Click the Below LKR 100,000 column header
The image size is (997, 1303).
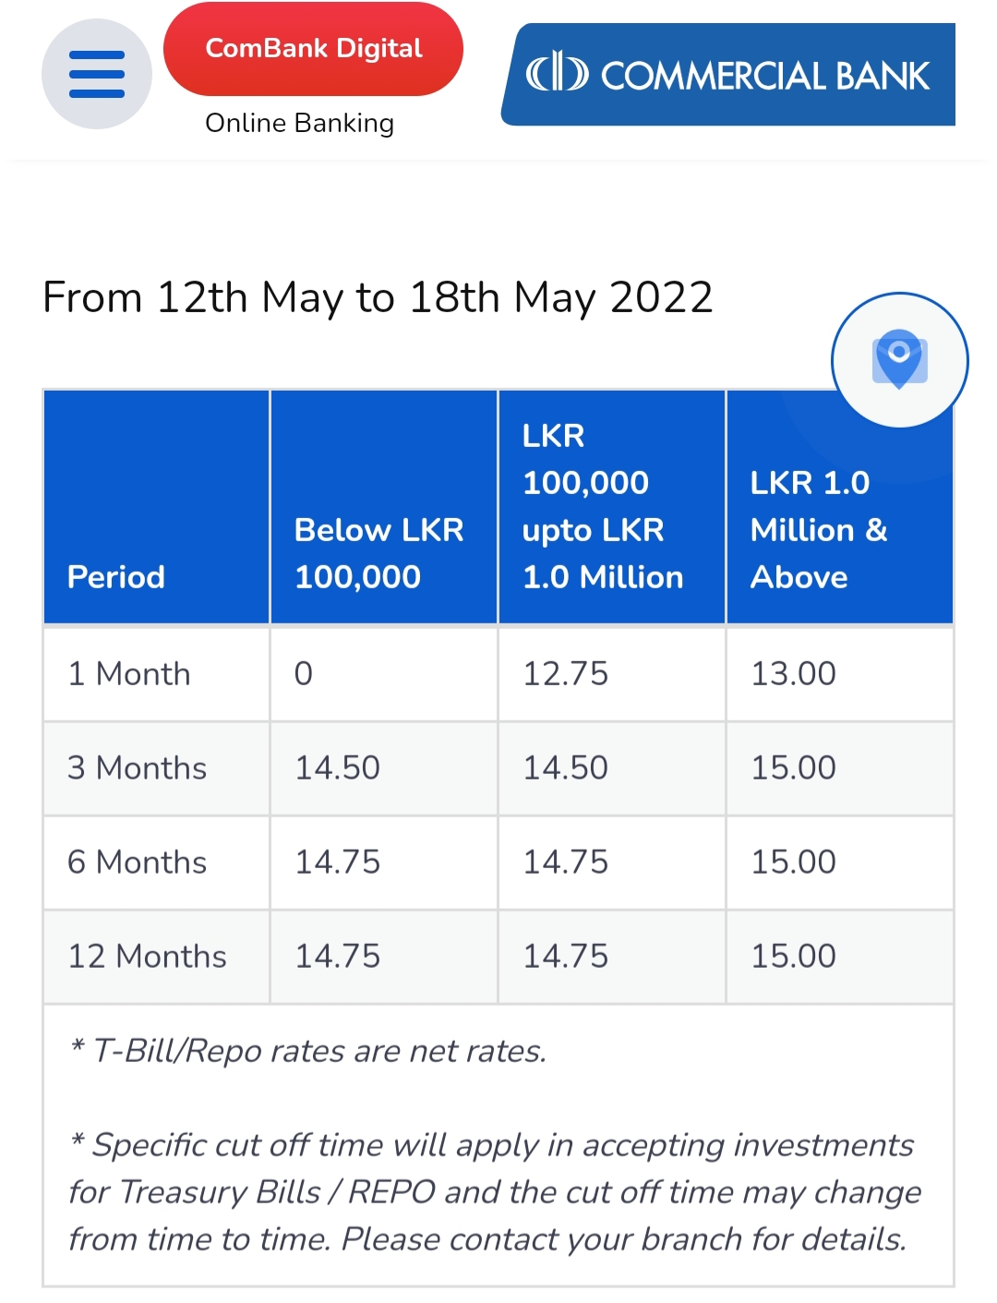click(379, 553)
